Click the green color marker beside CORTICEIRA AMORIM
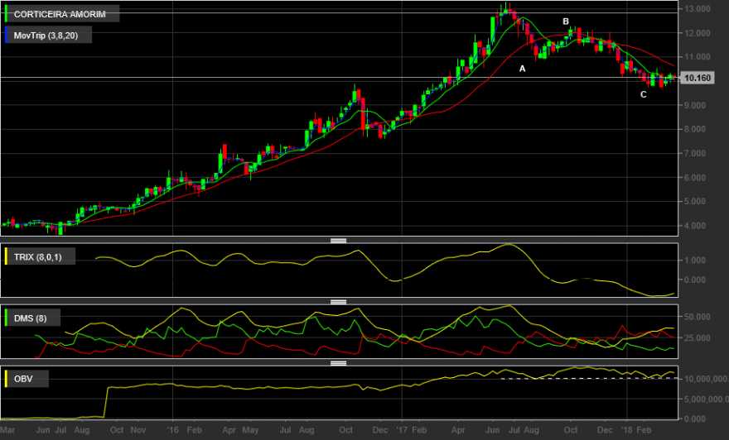This screenshot has width=729, height=440. tap(6, 14)
